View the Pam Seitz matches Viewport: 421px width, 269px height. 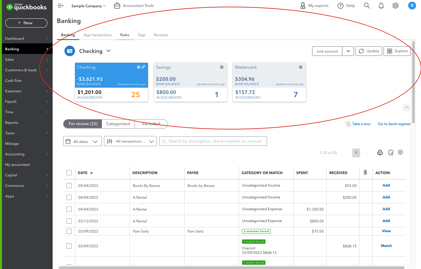(386, 231)
